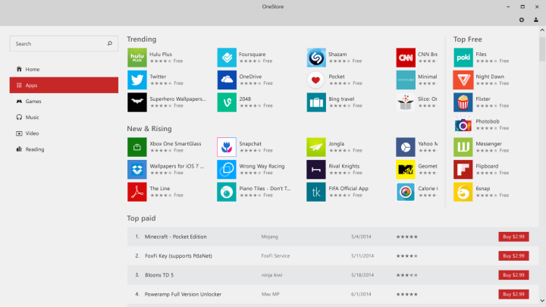The width and height of the screenshot is (546, 307).
Task: Buy Minecraft - Pocket Edition for $2.99
Action: (x=513, y=237)
